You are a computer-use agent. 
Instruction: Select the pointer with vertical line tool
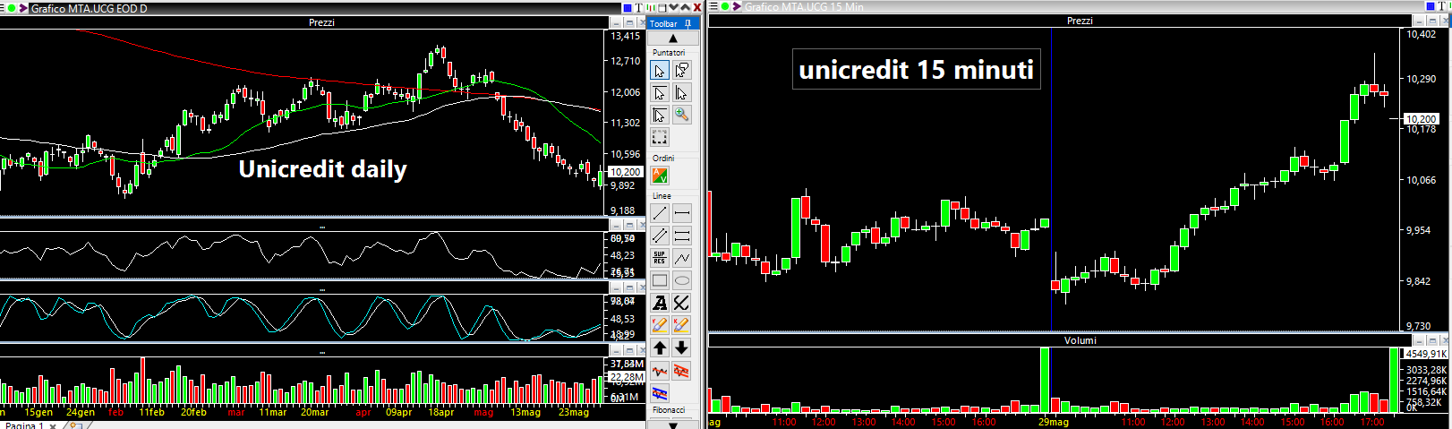pyautogui.click(x=682, y=93)
